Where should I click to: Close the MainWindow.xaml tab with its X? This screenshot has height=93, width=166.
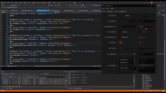49,11
